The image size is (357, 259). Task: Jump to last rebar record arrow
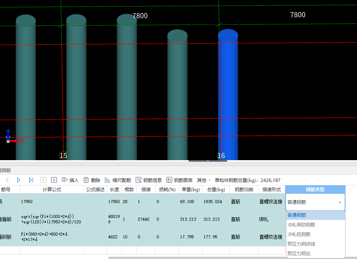[x=31, y=180]
